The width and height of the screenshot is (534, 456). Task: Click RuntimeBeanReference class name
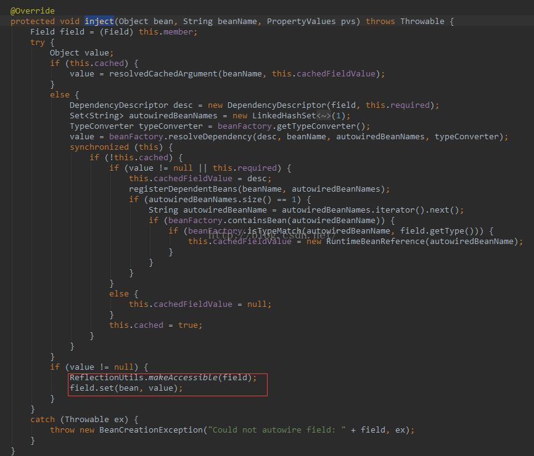pyautogui.click(x=376, y=242)
